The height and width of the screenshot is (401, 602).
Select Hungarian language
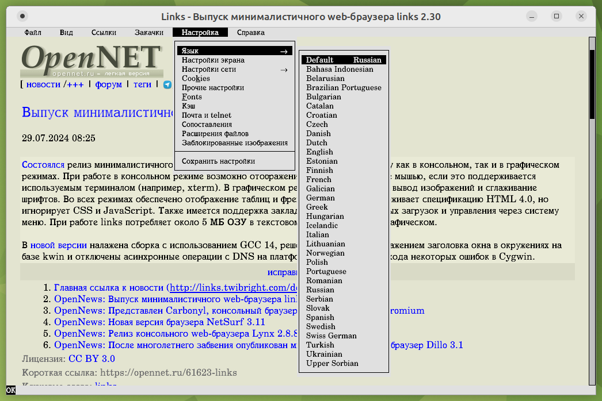point(344,217)
